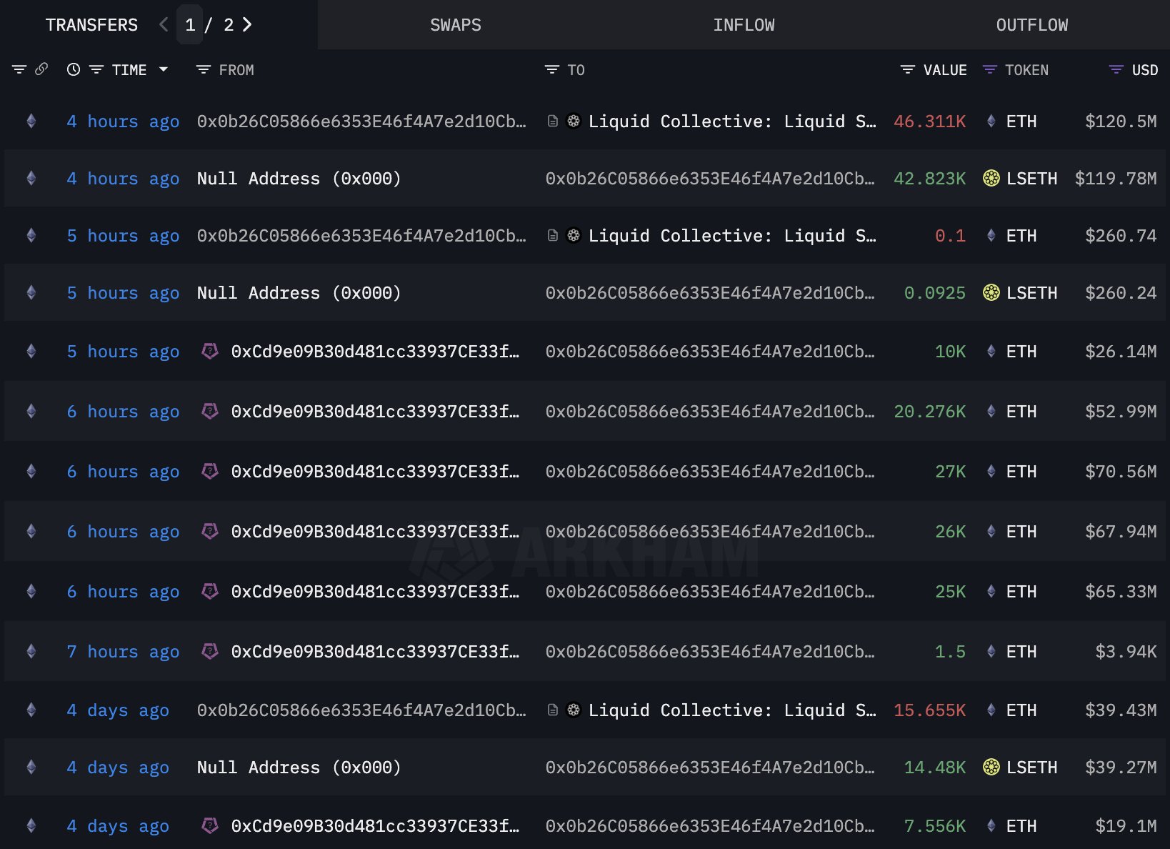
Task: Switch to the SWAPS tab
Action: pos(455,25)
